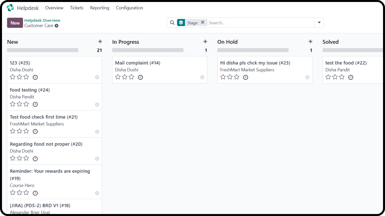Screen dimensions: 385x216
Task: Follow the Helpdesk Overview breadcrumb link
Action: (x=42, y=20)
